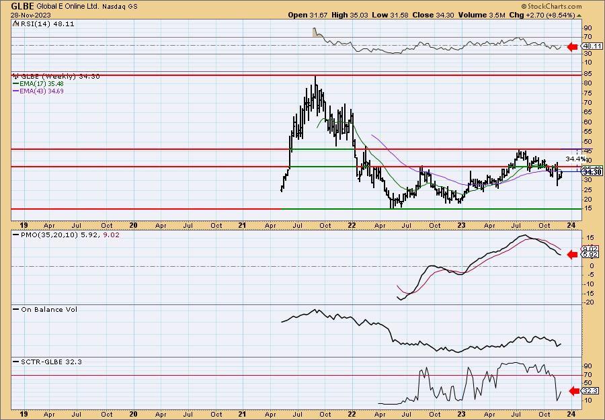The width and height of the screenshot is (605, 420).
Task: Click the On Balance Vol panel label
Action: click(x=49, y=309)
